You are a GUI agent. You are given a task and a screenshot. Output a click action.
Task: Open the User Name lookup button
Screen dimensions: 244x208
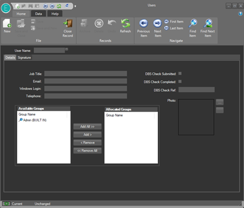coord(66,49)
